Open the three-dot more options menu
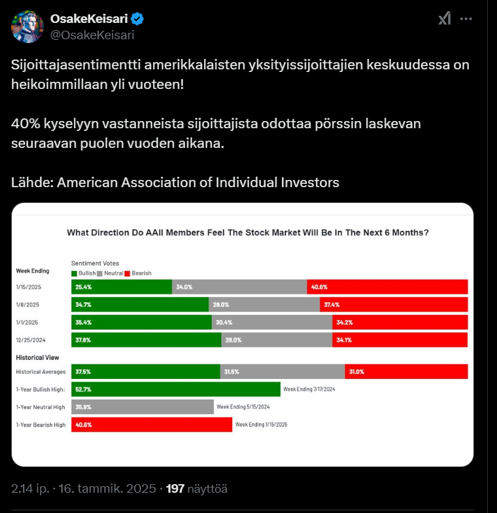The width and height of the screenshot is (497, 513). point(466,19)
